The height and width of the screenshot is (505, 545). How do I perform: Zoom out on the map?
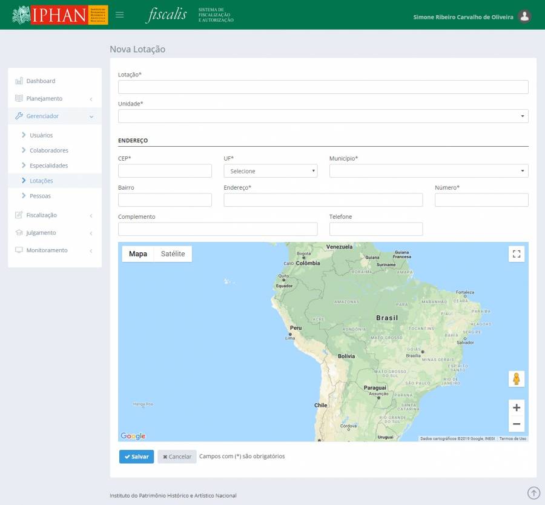[516, 424]
